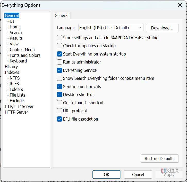
Task: Click the Cancel button
Action: pyautogui.click(x=138, y=175)
